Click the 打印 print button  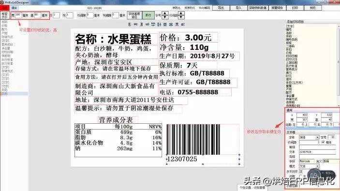point(295,8)
